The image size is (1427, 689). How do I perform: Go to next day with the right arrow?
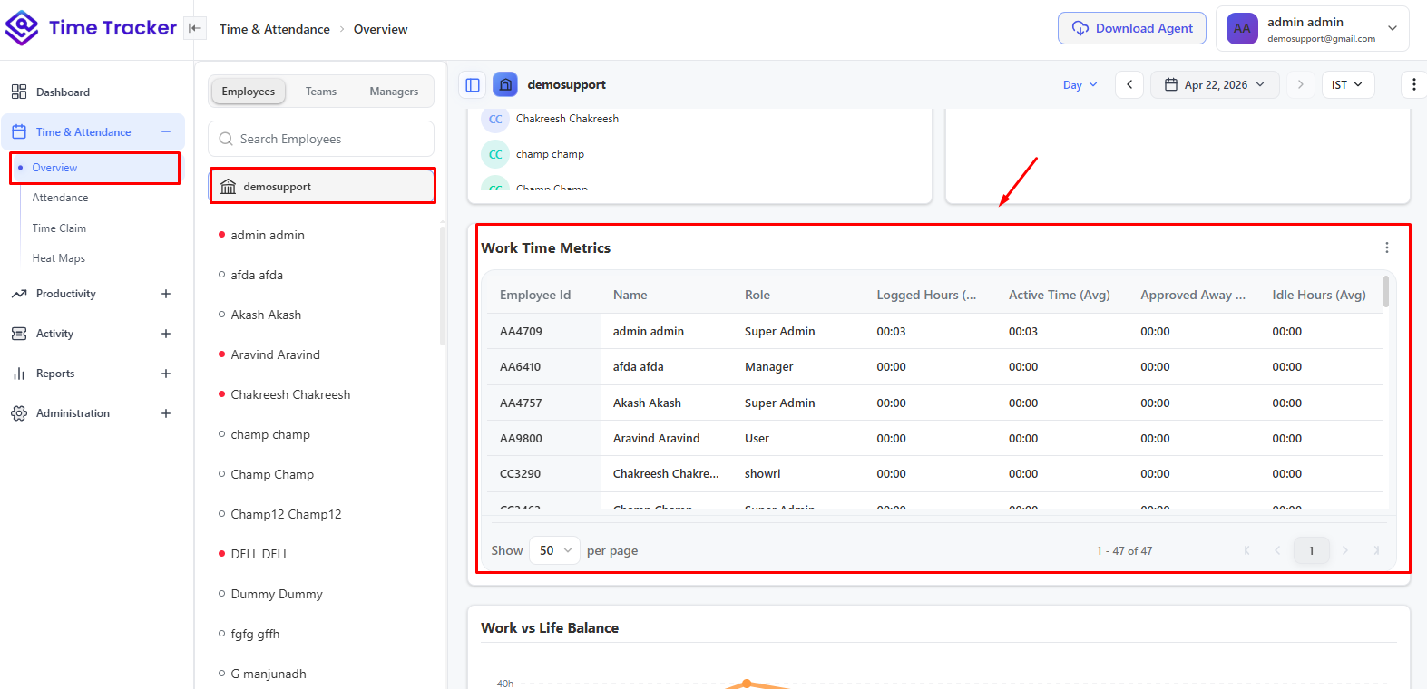coord(1300,84)
